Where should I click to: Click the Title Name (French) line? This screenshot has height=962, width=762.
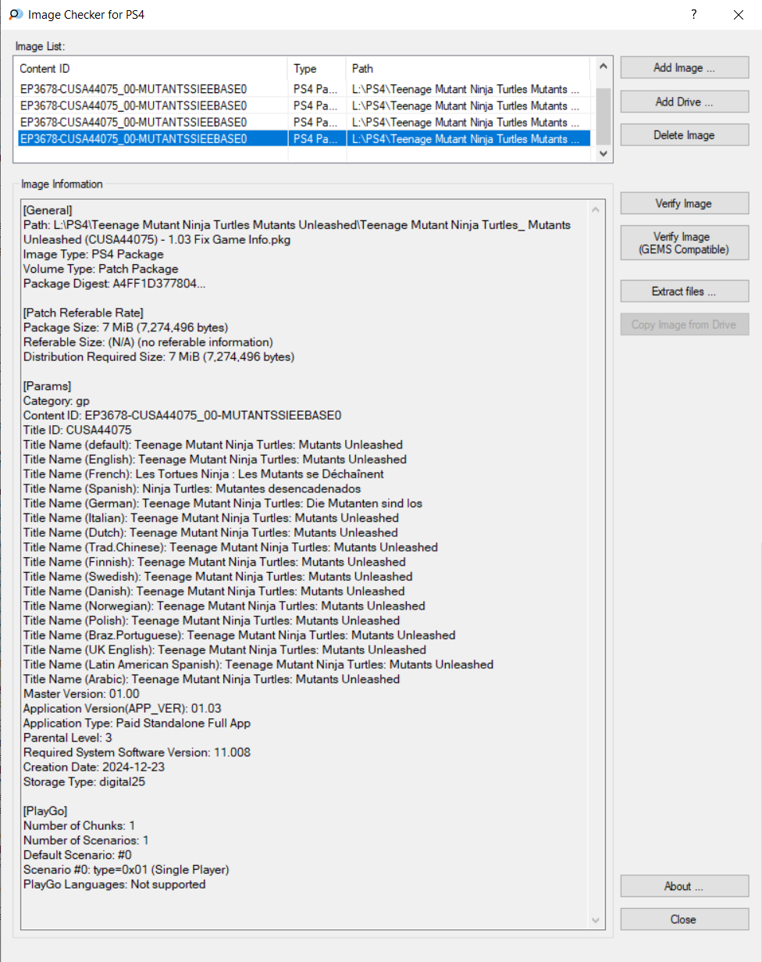coord(203,474)
